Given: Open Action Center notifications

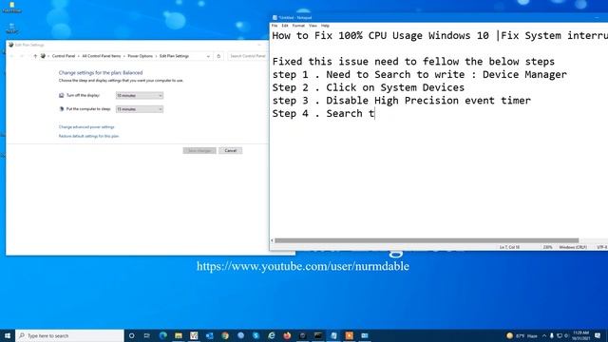Looking at the screenshot, I should [598, 335].
